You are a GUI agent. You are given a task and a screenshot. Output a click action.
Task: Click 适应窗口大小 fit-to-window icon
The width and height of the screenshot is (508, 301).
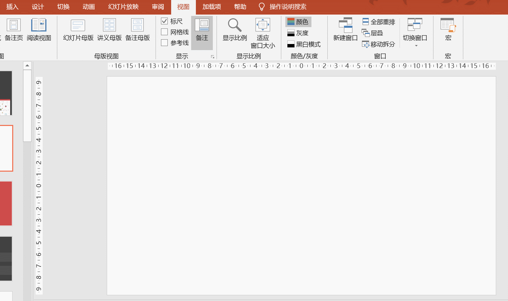click(x=263, y=26)
